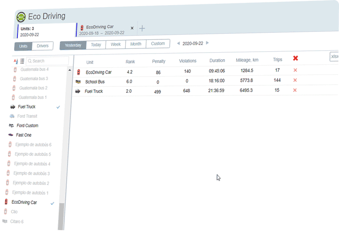Select the Yesterday period
Screen dimensions: 339x239
pos(73,45)
